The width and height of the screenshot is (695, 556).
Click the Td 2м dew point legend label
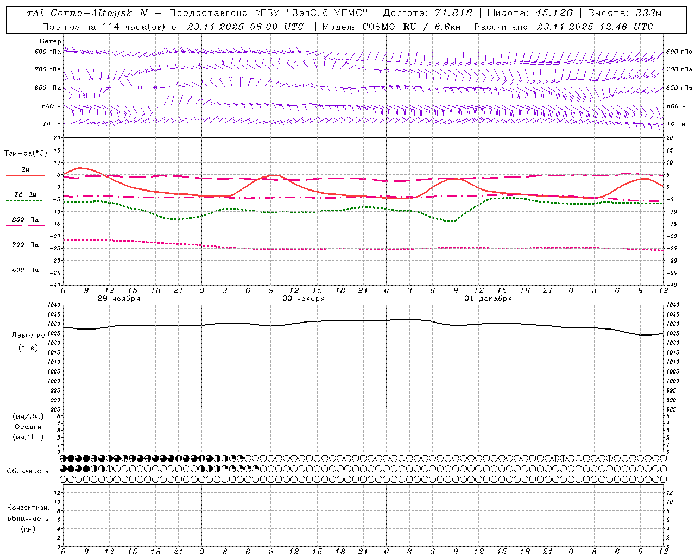point(25,194)
